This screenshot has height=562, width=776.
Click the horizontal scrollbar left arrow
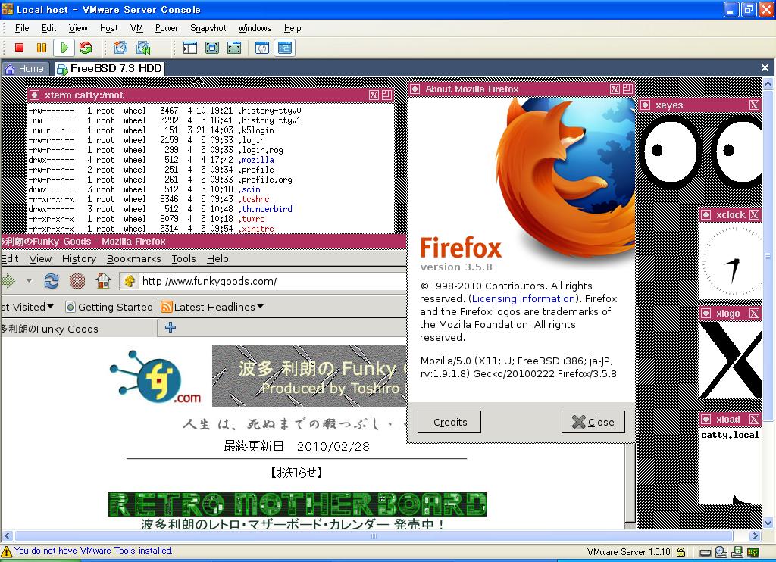tap(7, 535)
